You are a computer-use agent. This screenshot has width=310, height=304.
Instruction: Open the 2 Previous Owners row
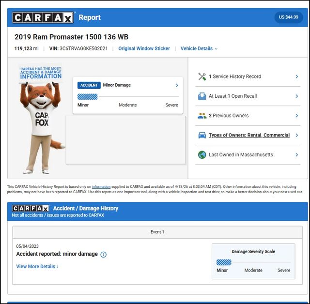[296, 116]
